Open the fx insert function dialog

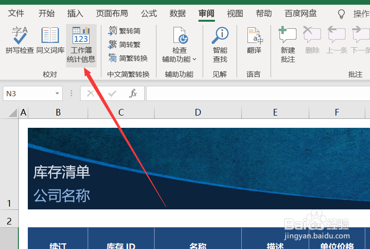133,93
